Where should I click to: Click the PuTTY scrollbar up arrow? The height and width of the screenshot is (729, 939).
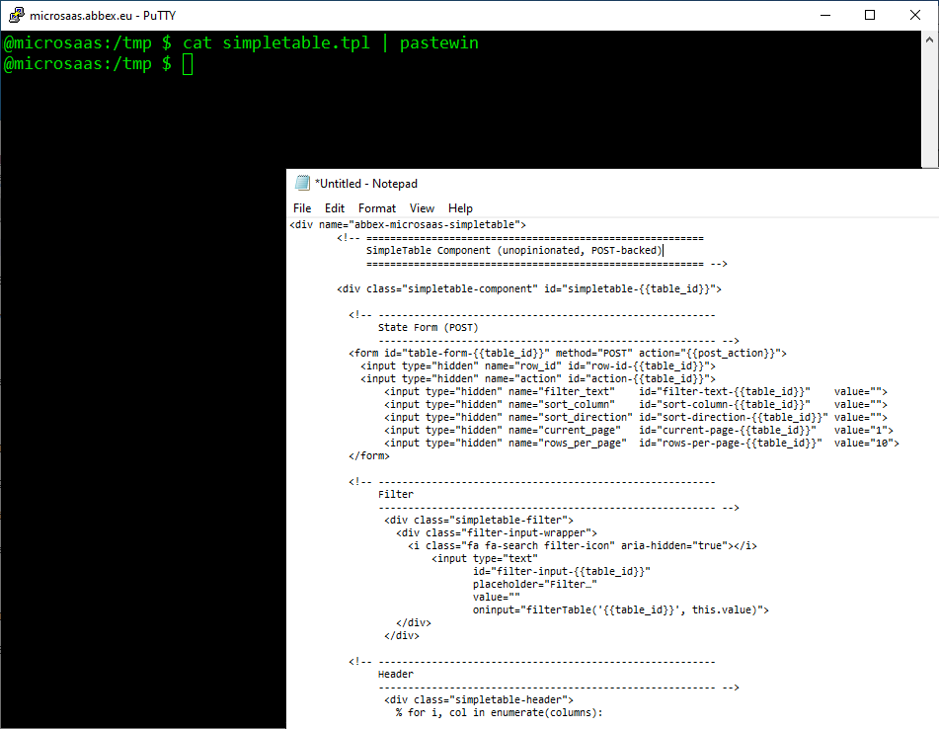(x=930, y=39)
